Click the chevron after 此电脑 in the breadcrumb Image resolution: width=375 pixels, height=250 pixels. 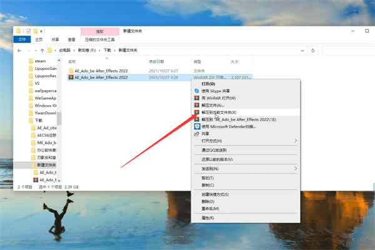tap(74, 50)
